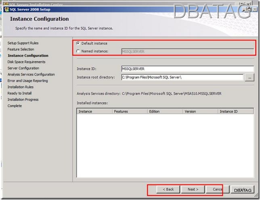
Task: Click into the Instance ID field
Action: 188,69
